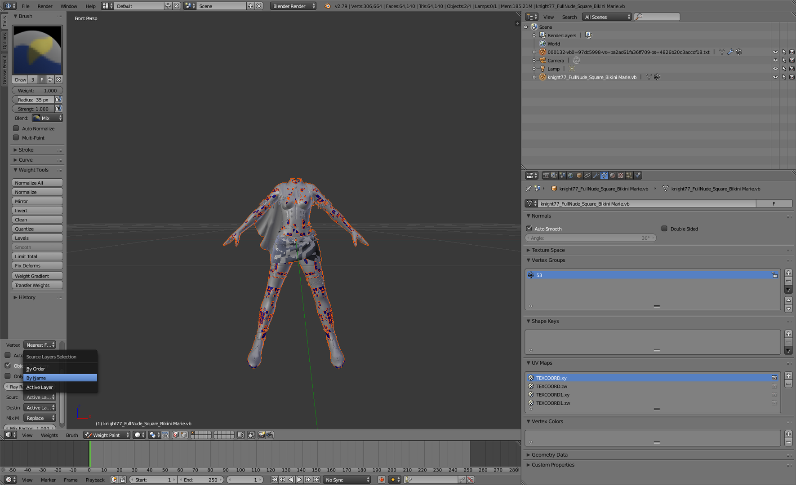Open the material properties tab
Viewport: 796px width, 485px height.
612,176
